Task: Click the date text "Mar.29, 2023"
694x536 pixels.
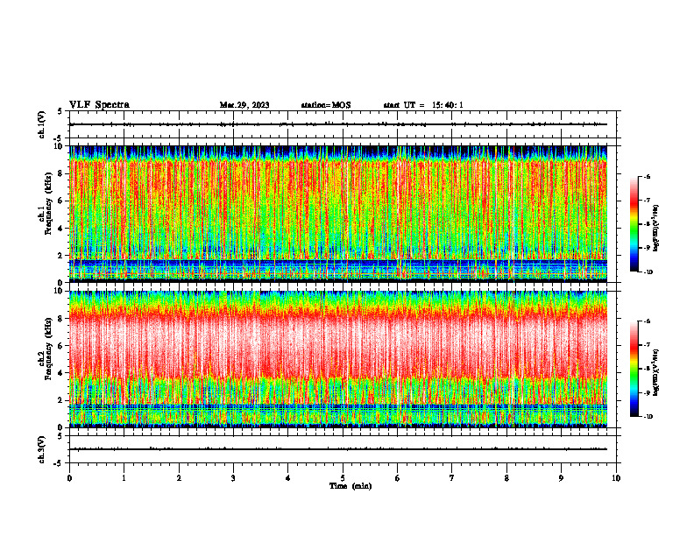Action: click(x=244, y=105)
